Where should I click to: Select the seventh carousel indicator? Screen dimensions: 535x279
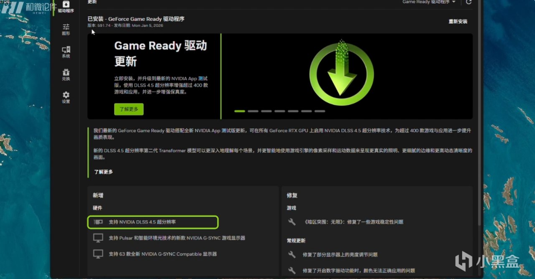coord(320,111)
